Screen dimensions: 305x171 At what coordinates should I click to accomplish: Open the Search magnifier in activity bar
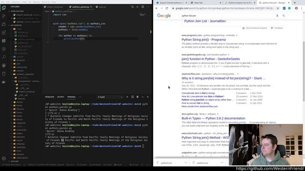coord(4,57)
